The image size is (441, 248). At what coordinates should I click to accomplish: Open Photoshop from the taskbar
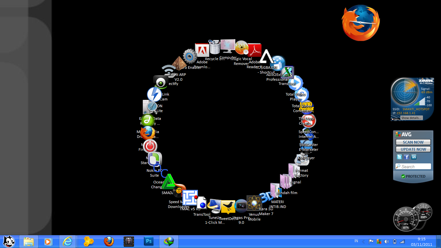(149, 241)
